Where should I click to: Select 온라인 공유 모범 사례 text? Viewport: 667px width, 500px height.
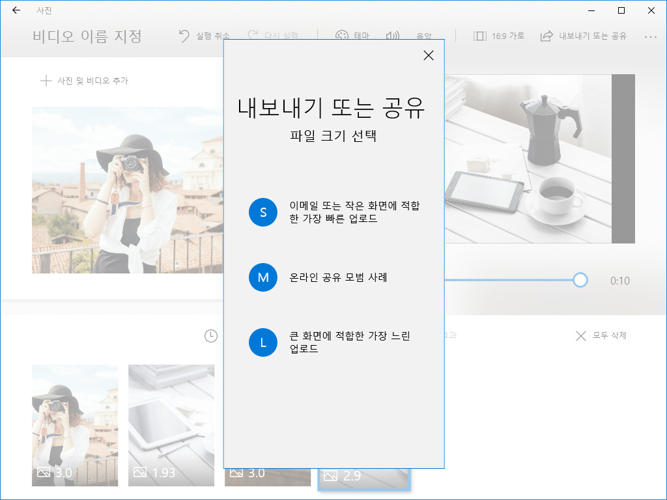pos(338,277)
